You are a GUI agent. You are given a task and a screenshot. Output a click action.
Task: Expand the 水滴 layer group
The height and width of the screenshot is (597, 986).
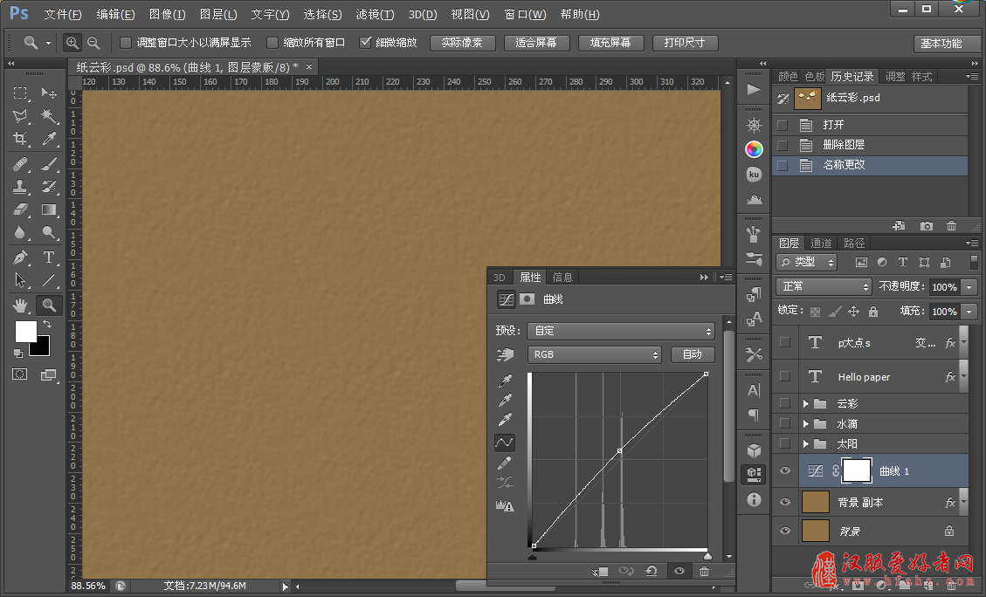tap(805, 423)
